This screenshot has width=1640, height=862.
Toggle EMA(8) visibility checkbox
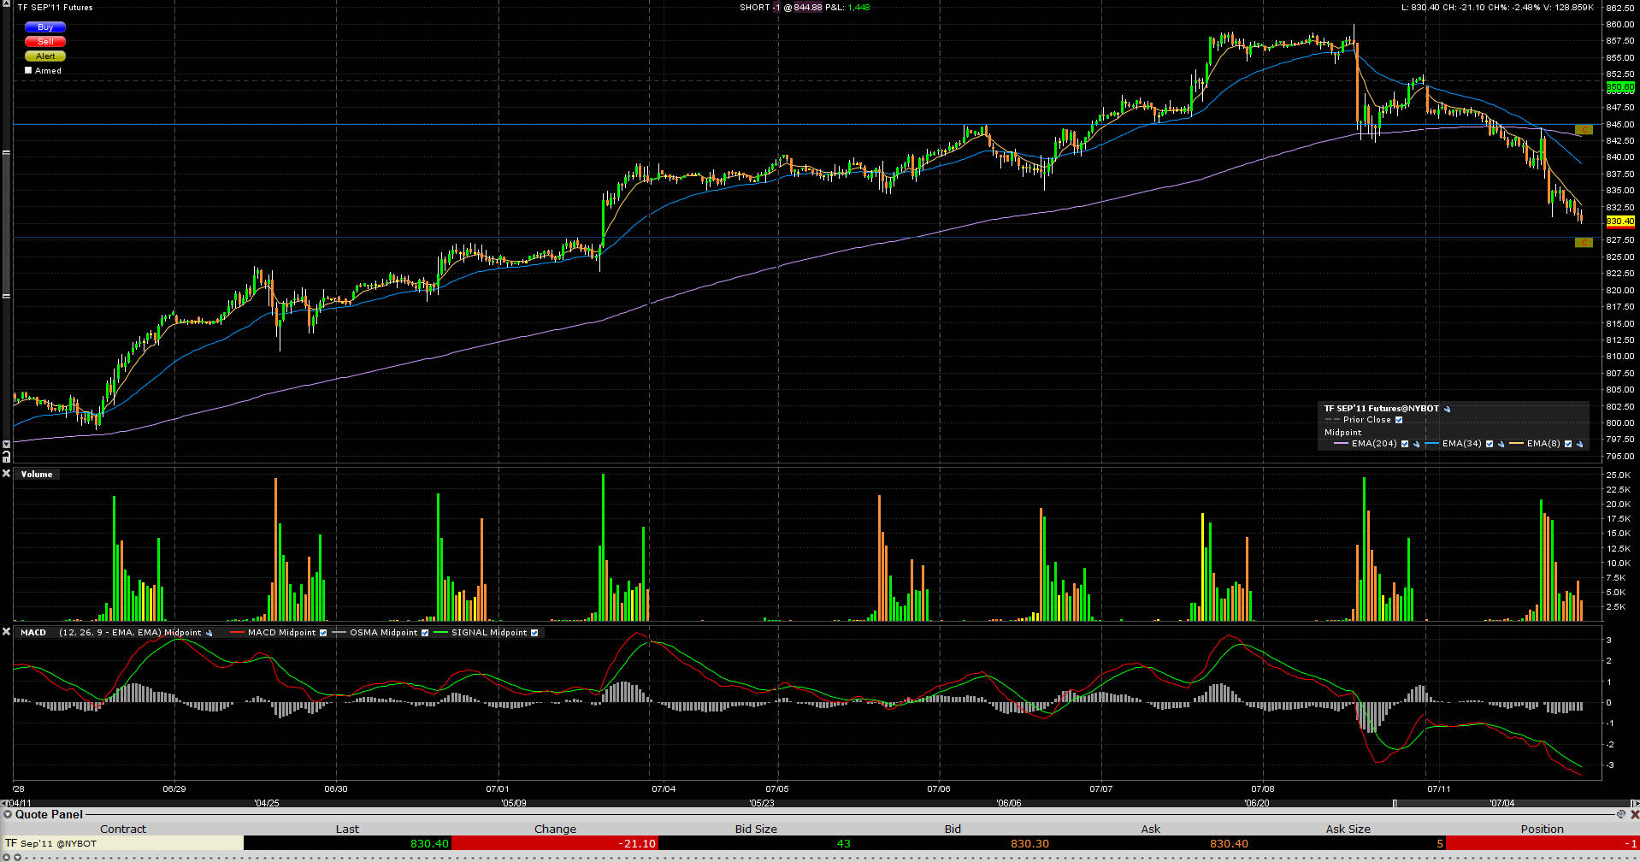pos(1568,444)
